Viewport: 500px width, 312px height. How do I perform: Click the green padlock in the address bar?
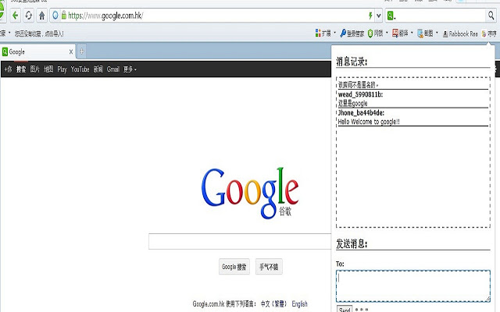click(x=64, y=15)
